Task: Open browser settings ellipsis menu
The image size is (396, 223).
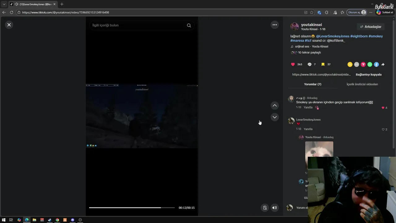Action: point(371,12)
